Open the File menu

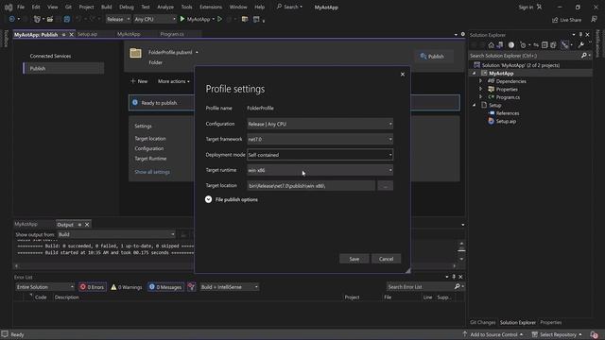21,7
